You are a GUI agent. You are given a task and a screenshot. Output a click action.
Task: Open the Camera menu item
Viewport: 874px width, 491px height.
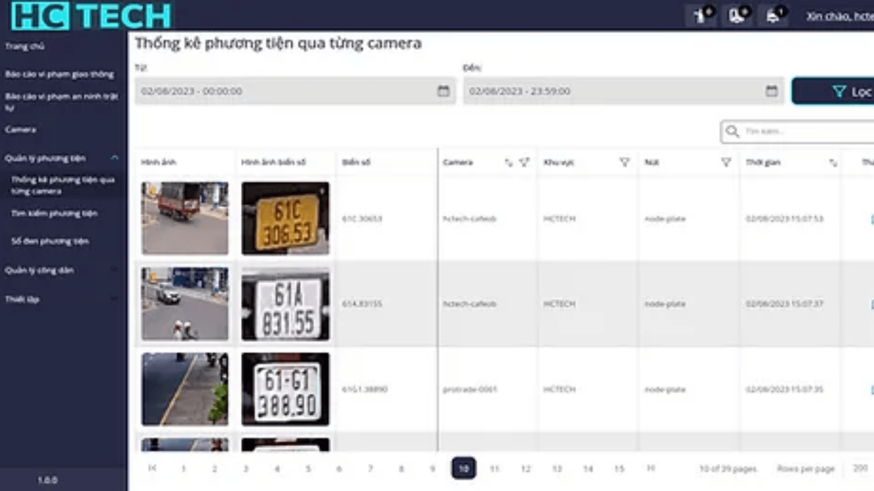point(20,130)
